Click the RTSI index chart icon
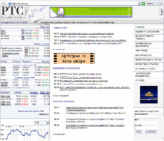Viewport: 164px width, 141px height. (23, 31)
